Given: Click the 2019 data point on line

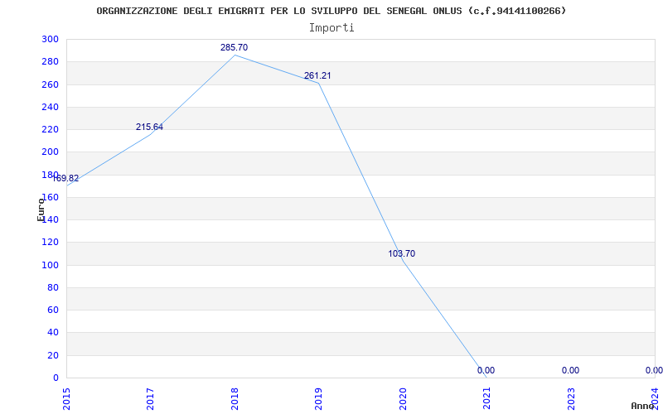Looking at the screenshot, I should [318, 83].
